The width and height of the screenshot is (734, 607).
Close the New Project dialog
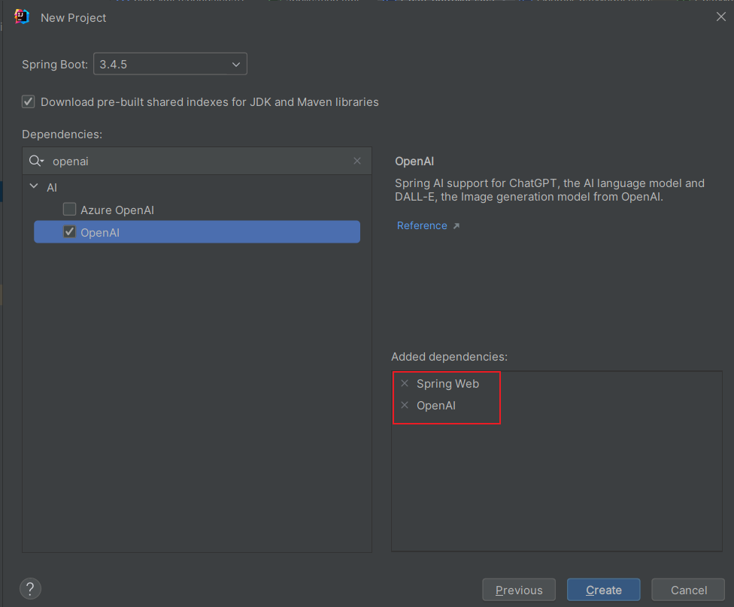coord(721,17)
